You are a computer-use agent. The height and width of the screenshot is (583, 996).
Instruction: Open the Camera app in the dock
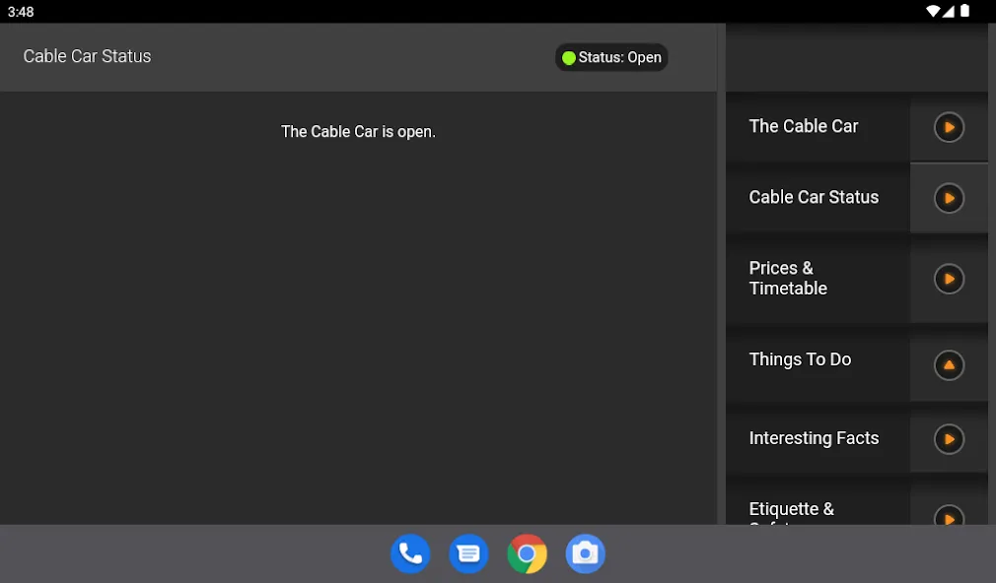coord(586,553)
